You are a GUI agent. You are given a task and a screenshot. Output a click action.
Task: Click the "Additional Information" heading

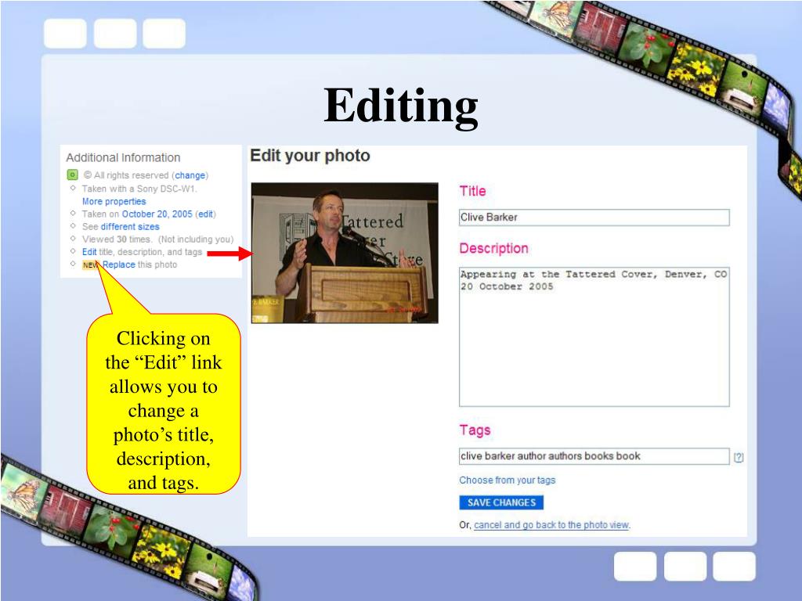coord(123,157)
